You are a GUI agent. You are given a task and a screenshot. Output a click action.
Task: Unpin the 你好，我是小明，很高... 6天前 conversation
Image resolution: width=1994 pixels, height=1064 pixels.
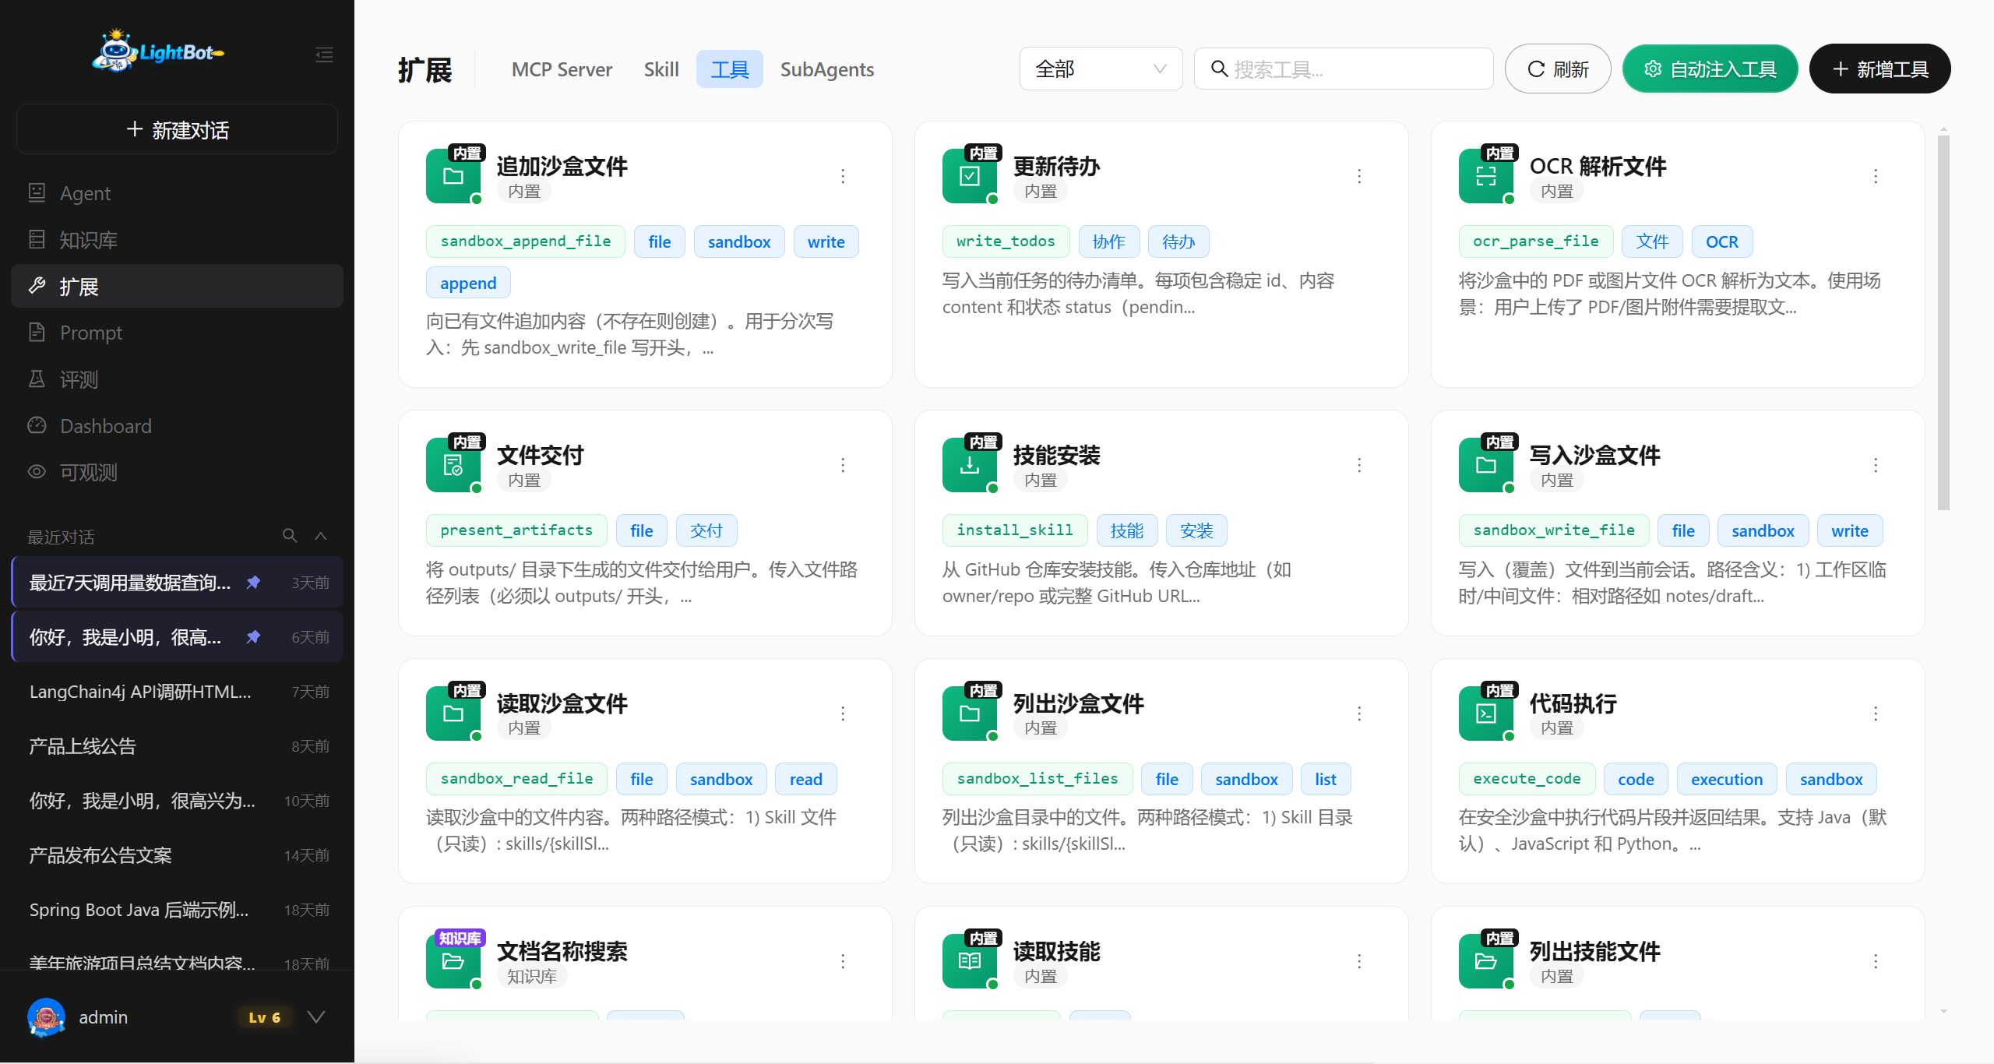(253, 637)
